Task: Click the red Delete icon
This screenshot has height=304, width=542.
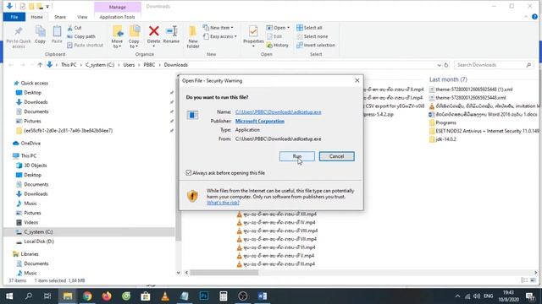Action: coord(154,31)
